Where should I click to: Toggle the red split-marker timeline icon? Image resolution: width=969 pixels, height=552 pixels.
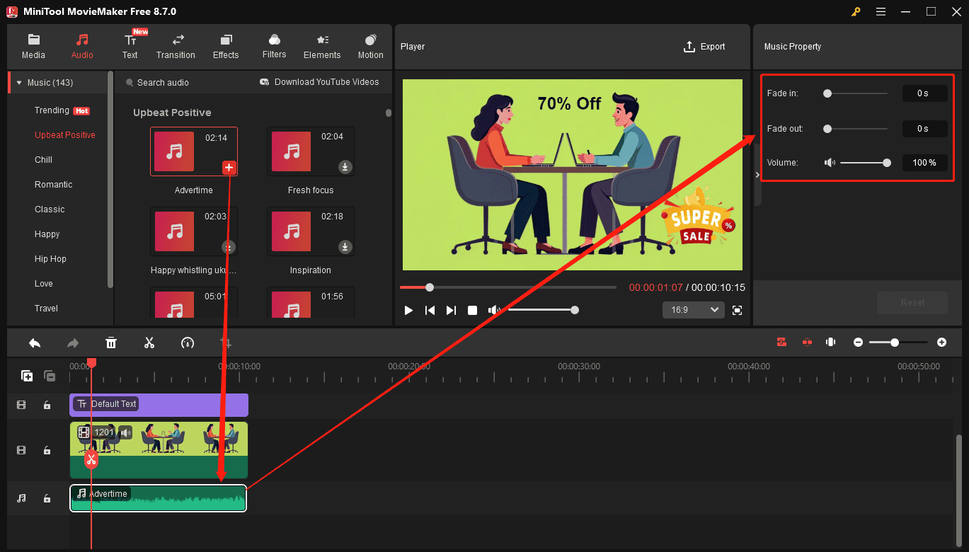807,343
